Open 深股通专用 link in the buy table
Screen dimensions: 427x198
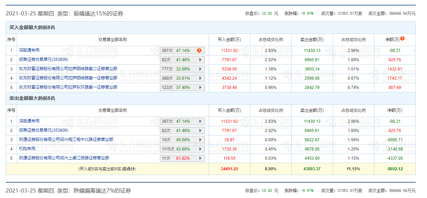point(29,50)
